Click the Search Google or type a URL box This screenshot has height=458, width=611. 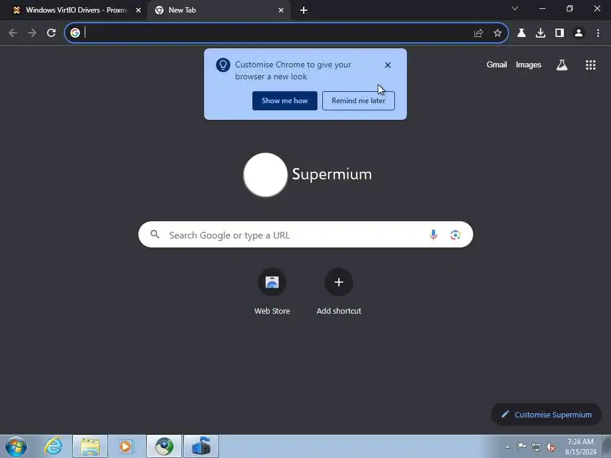[305, 235]
